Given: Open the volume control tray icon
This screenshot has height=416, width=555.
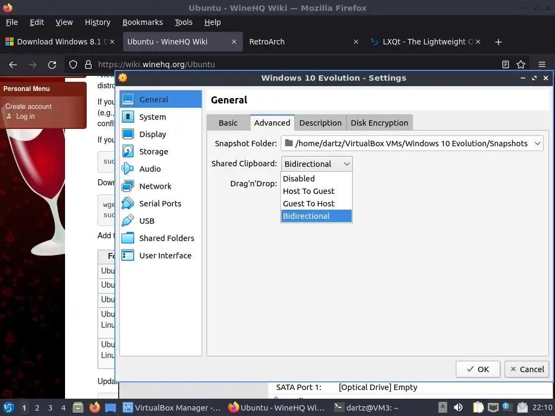Looking at the screenshot, I should (459, 407).
